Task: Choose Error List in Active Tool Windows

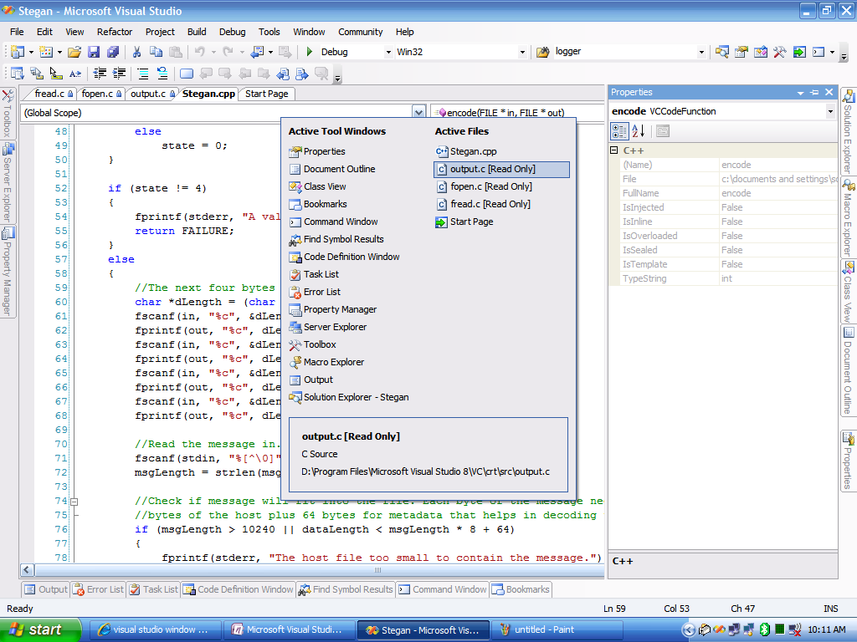Action: click(x=321, y=292)
